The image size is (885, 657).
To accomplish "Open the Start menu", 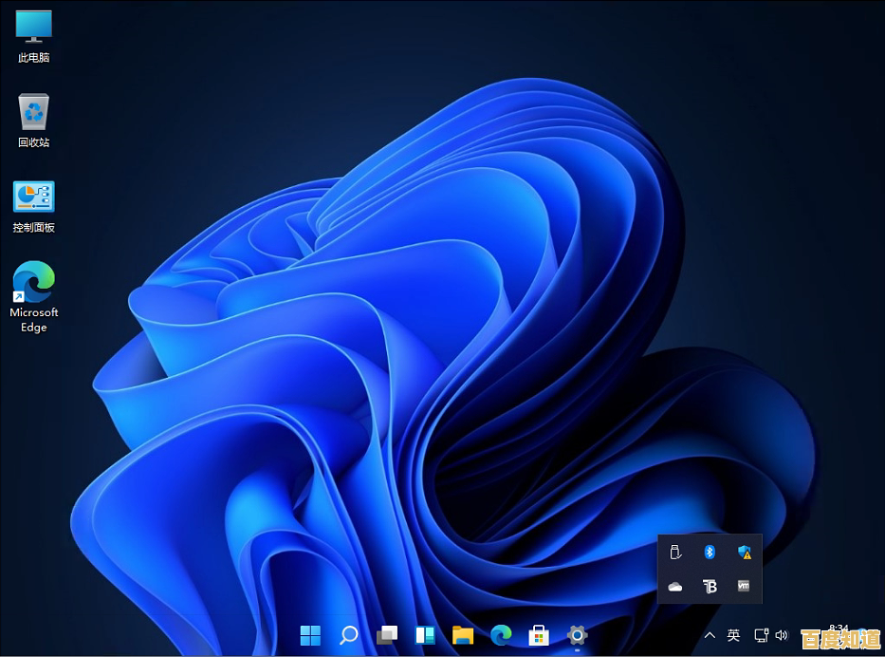I will click(x=310, y=635).
